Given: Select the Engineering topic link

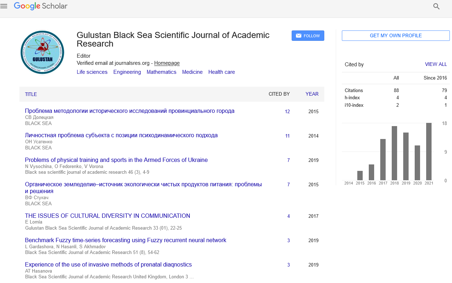Looking at the screenshot, I should 127,72.
